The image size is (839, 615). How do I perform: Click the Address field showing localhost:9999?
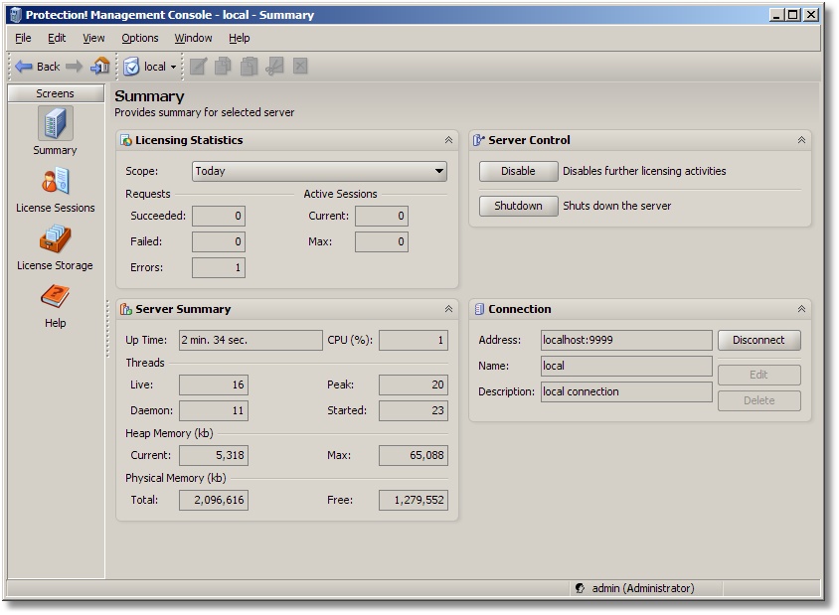point(626,340)
